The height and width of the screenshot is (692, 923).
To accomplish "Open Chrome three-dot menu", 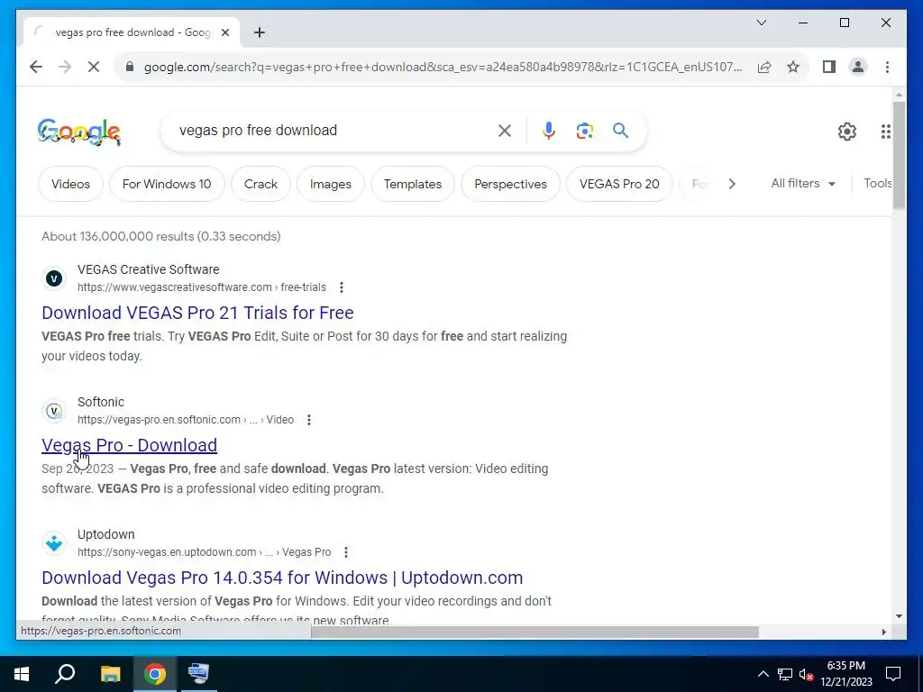I will tap(887, 67).
